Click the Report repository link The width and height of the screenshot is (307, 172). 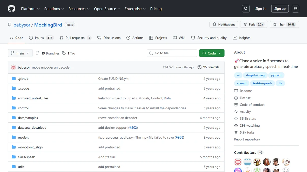pos(247,139)
